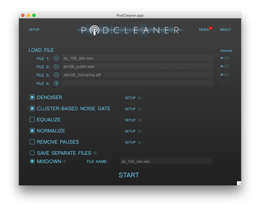
Task: Click the empty File 4 field
Action: click(x=137, y=83)
